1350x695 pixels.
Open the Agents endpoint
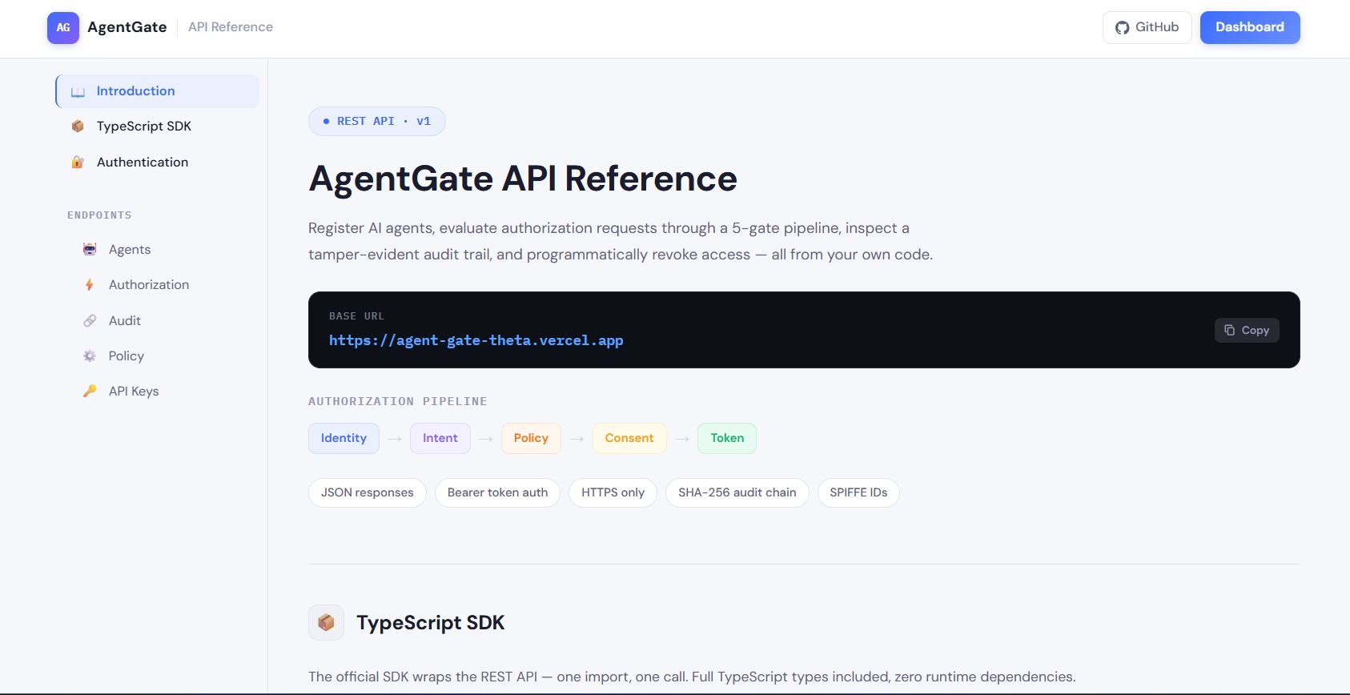163,250
